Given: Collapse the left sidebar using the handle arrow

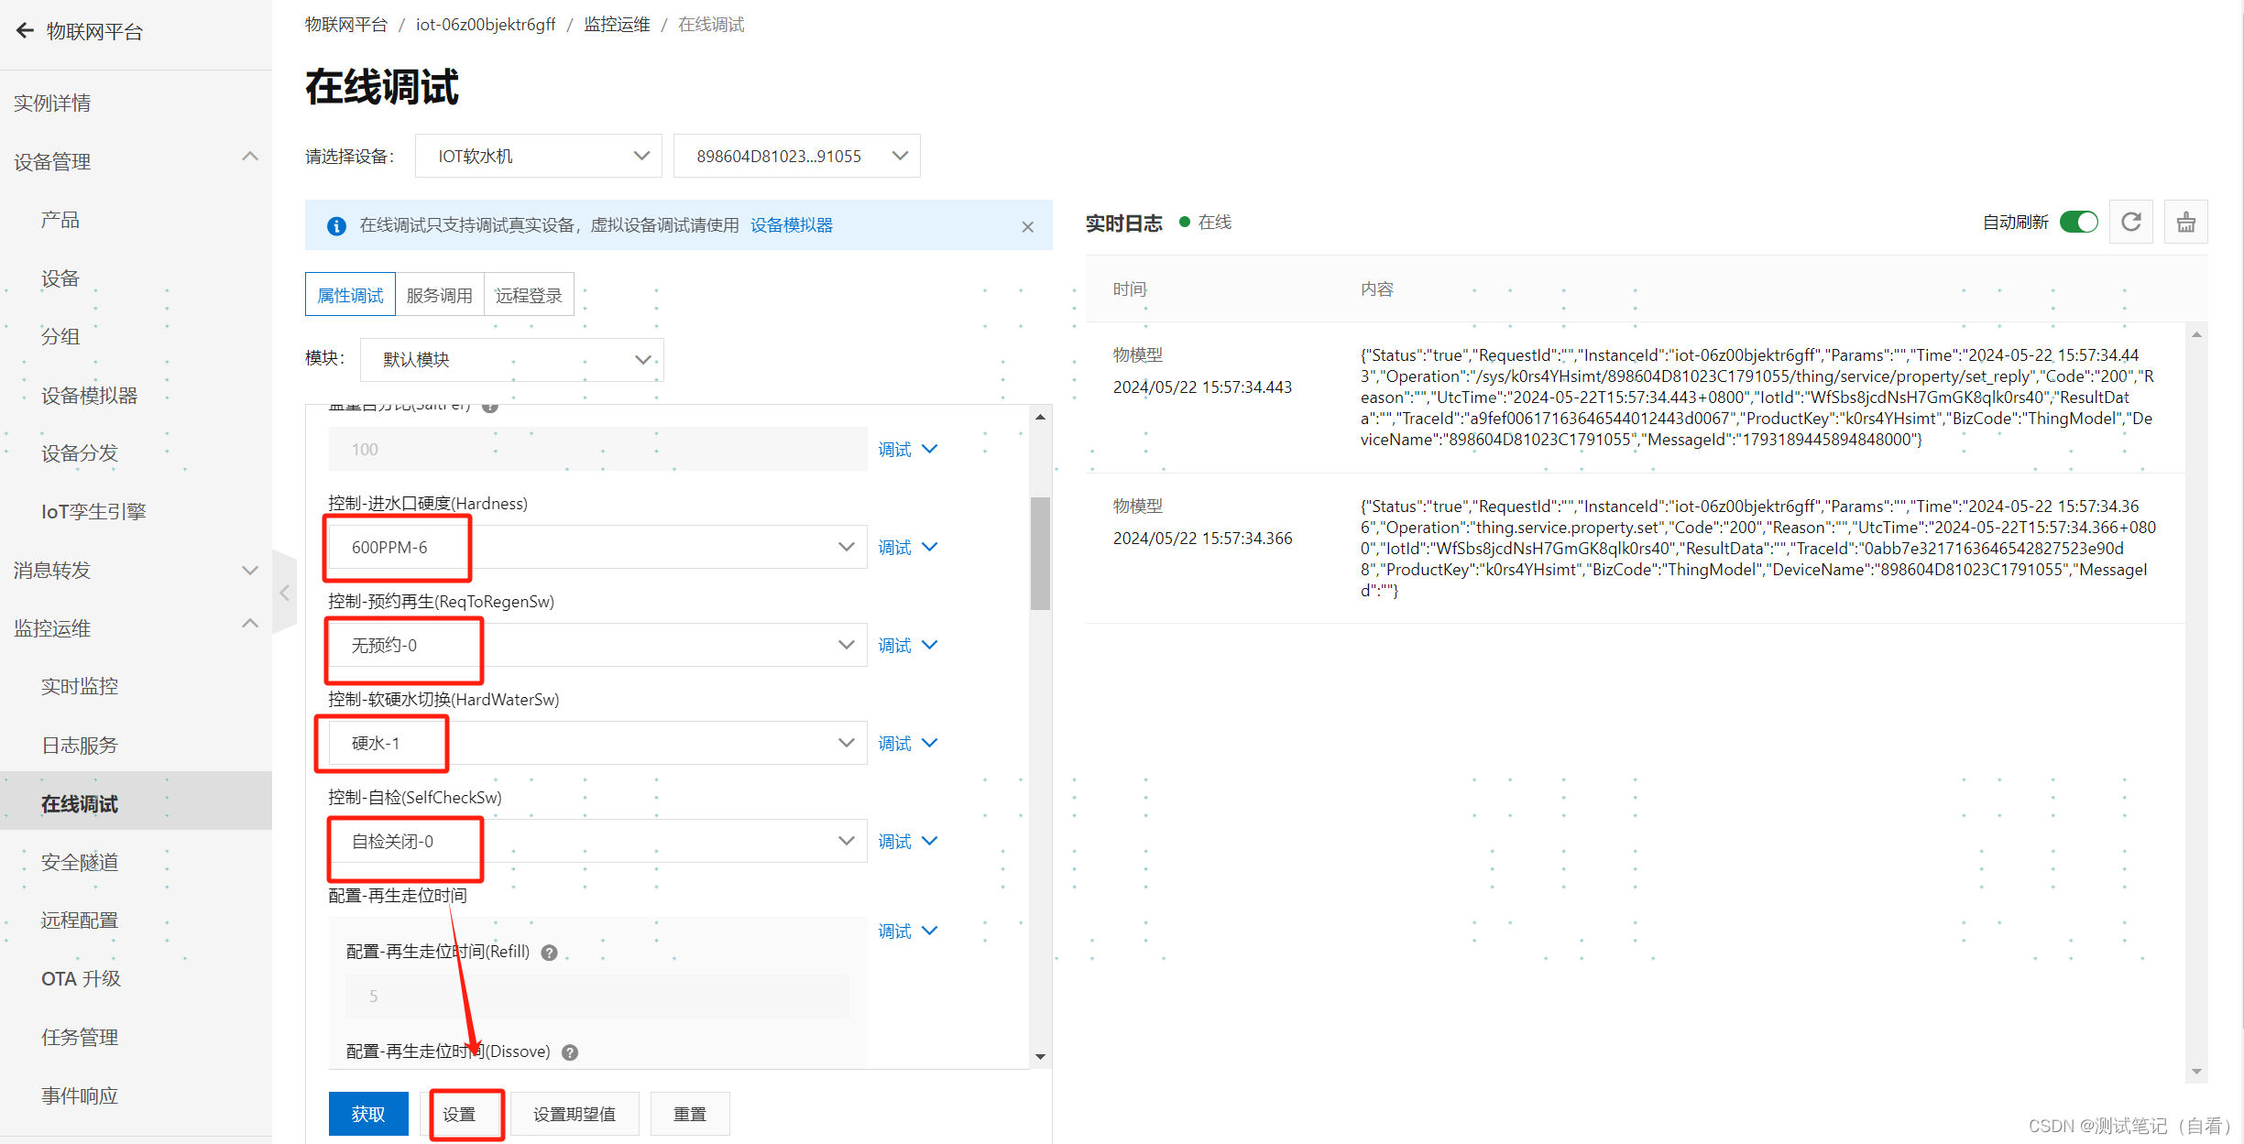Looking at the screenshot, I should [x=285, y=593].
